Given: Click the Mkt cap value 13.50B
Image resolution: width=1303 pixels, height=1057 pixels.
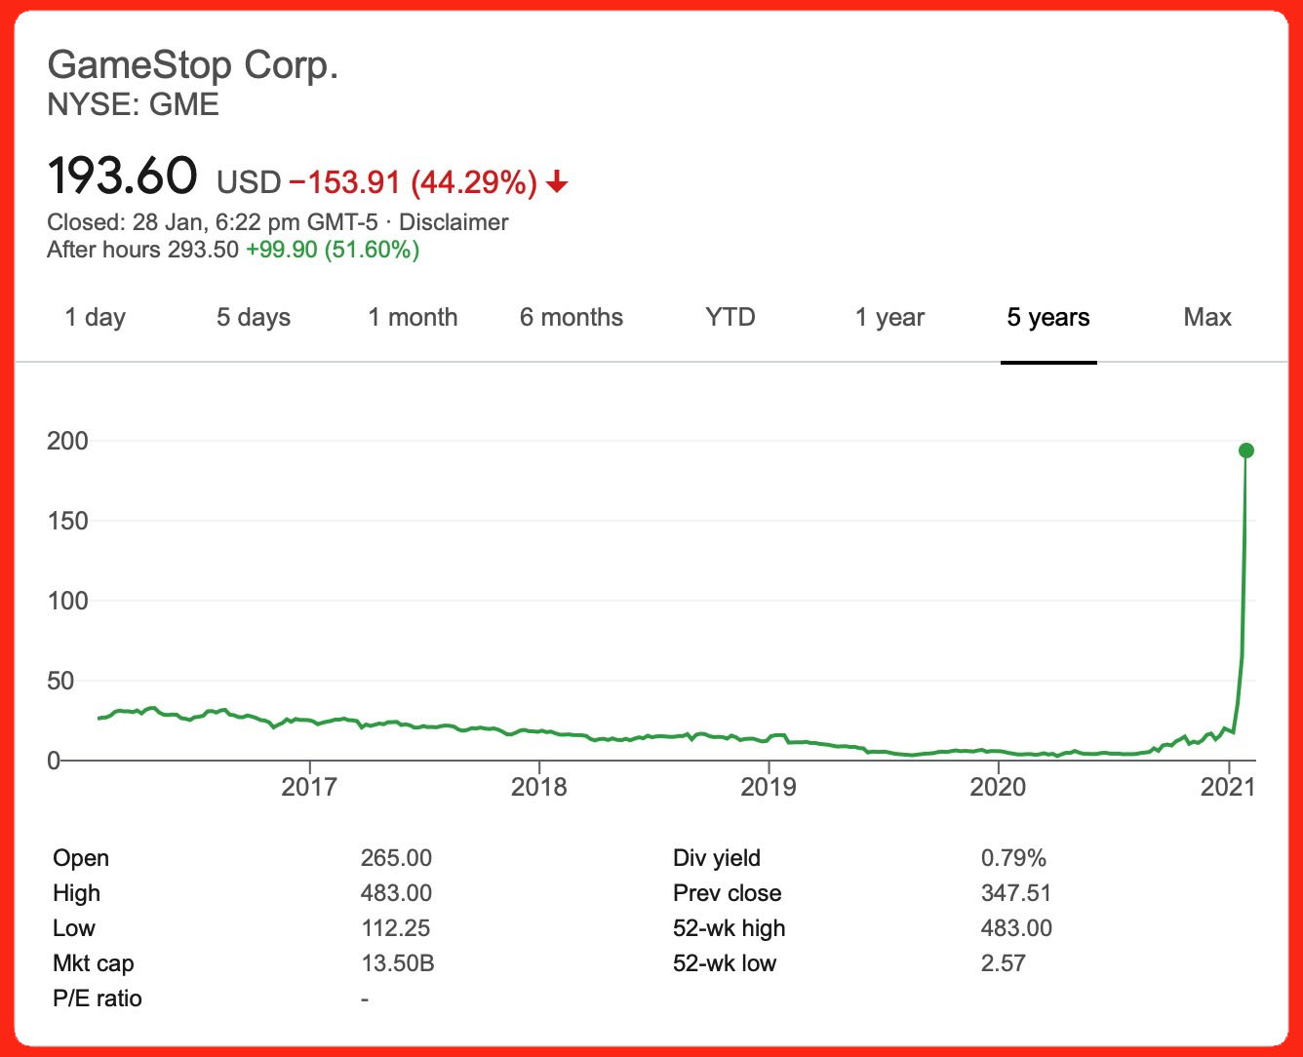Looking at the screenshot, I should click(x=397, y=963).
